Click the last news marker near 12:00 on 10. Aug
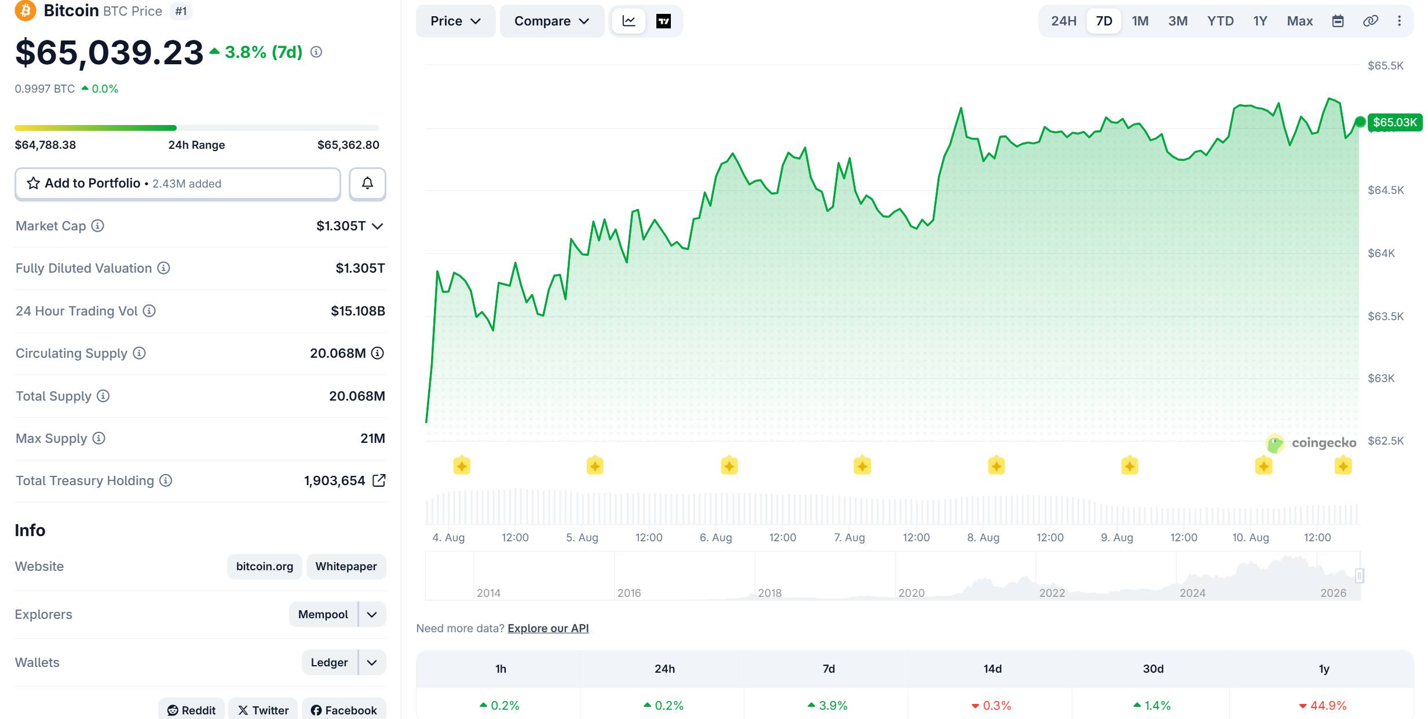Screen dimensions: 1428x719 [x=1343, y=465]
